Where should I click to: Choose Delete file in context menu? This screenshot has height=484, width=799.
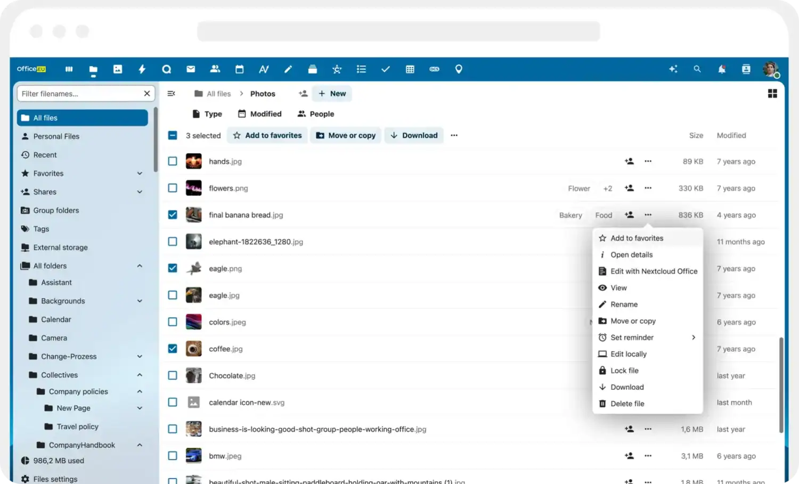pos(648,404)
